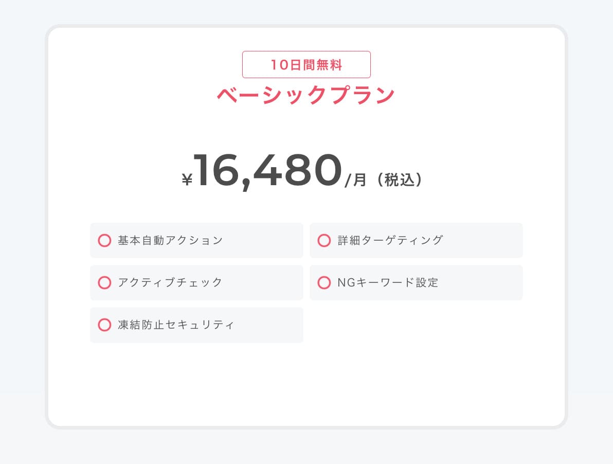Select the アクティブチェック feature label
The height and width of the screenshot is (464, 613).
[x=170, y=282]
